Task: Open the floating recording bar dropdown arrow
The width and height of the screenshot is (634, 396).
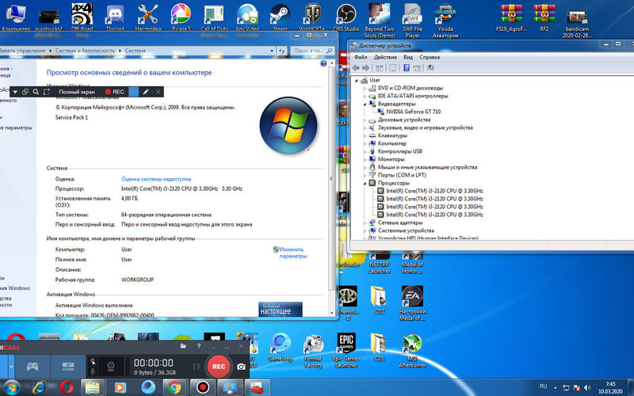Action: pos(15,92)
